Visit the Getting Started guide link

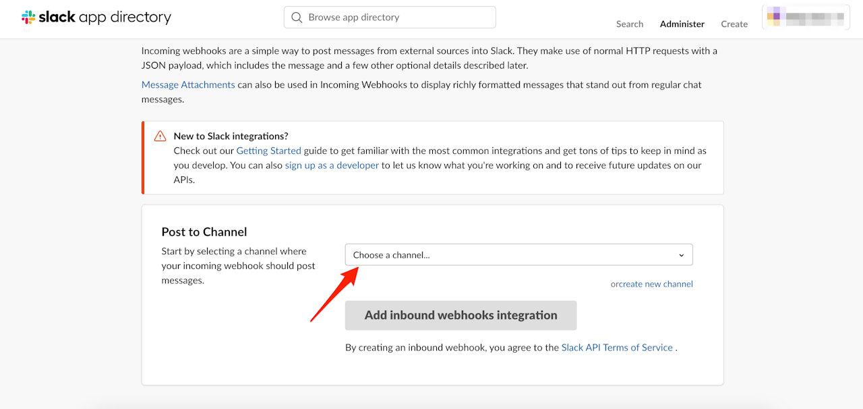point(268,151)
